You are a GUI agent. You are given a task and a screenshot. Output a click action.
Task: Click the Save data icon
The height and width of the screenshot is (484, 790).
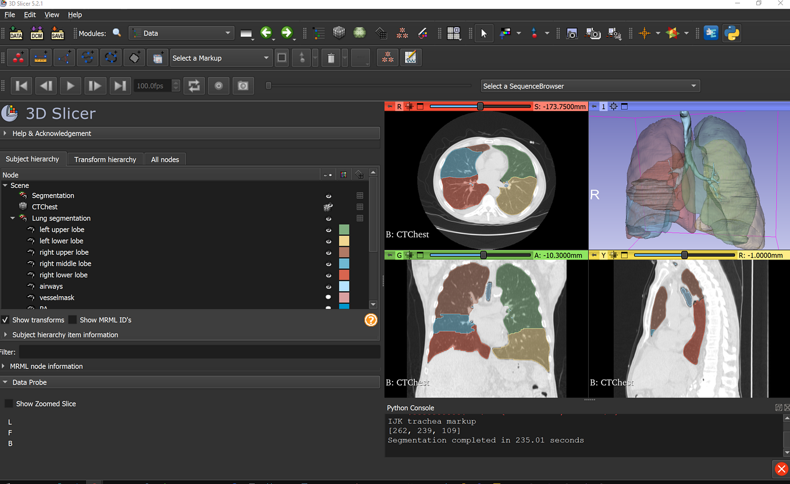pyautogui.click(x=57, y=33)
